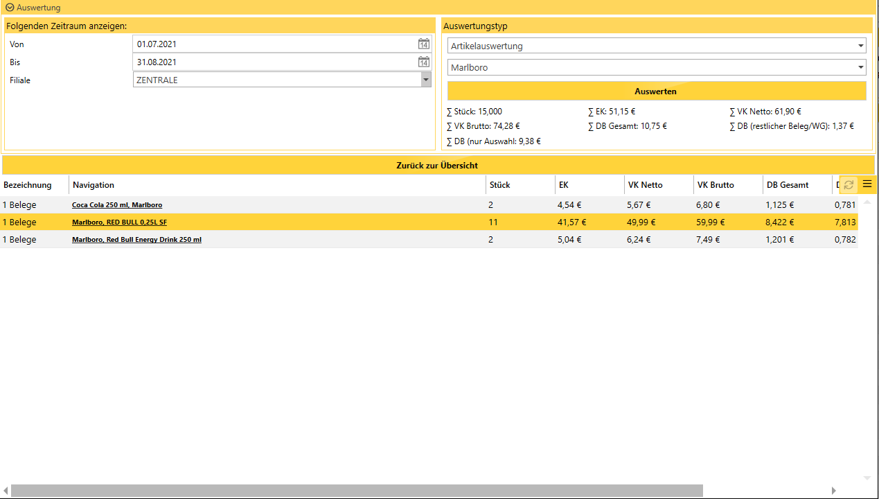Sort by the EK column header
The image size is (879, 499).
(x=590, y=185)
